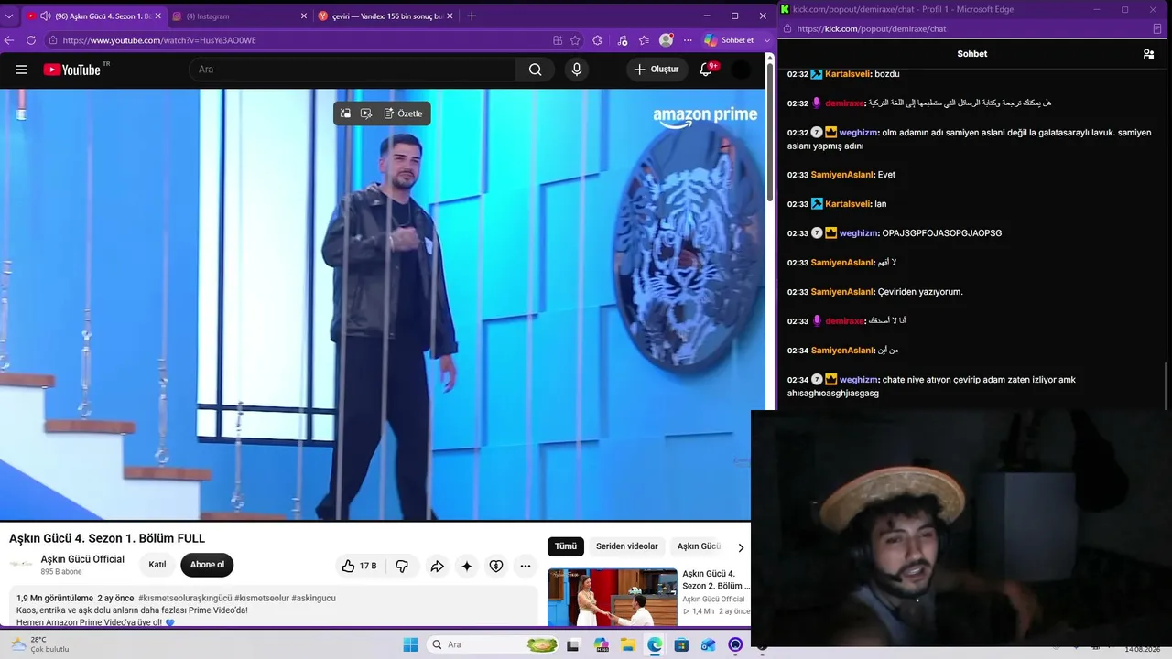Viewport: 1172px width, 659px height.
Task: Click the Özetle summarize button
Action: [x=403, y=113]
